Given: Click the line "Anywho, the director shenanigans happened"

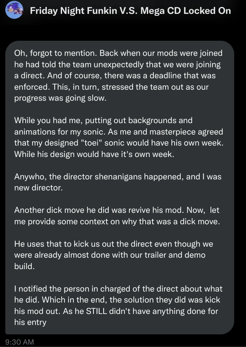Looking at the screenshot, I should [x=118, y=177].
